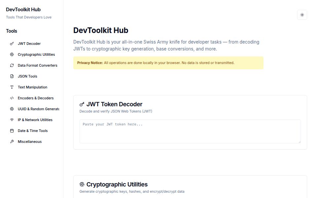
Task: Click the Tools section heading
Action: point(12,31)
